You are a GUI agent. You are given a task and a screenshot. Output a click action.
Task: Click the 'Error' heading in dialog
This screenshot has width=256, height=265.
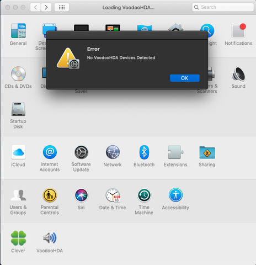93,49
